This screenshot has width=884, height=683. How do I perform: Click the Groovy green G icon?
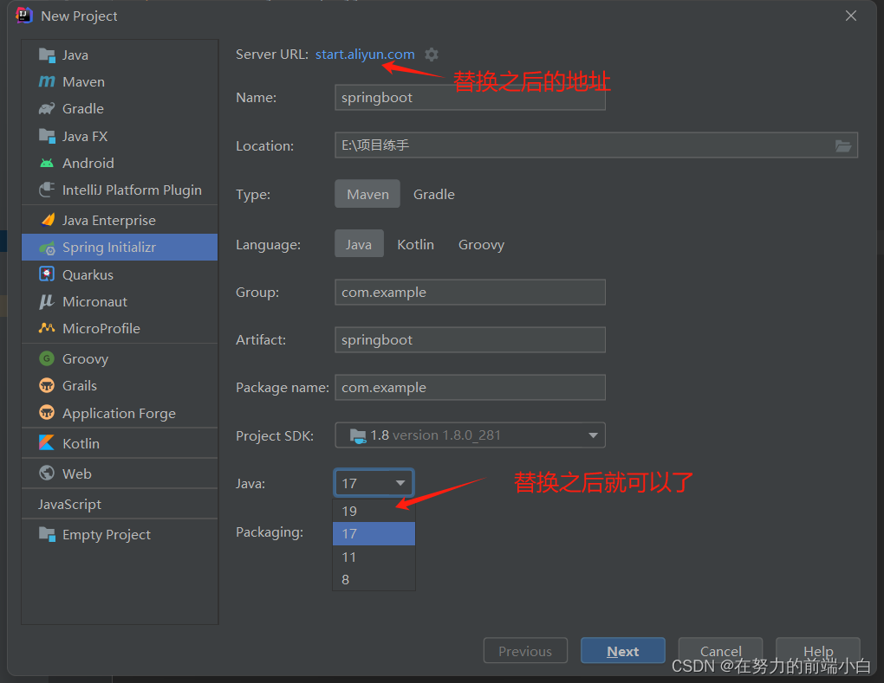(47, 358)
